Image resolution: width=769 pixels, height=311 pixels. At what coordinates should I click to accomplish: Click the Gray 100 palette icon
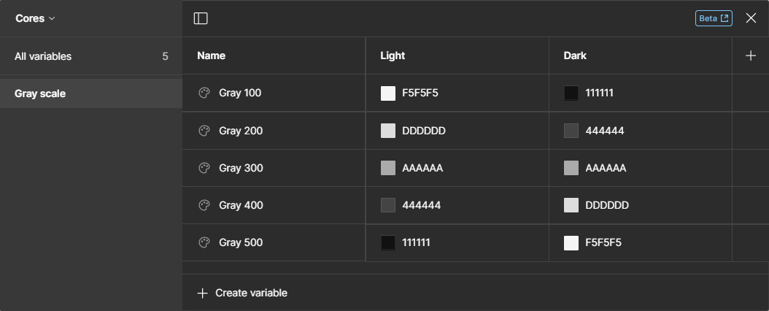click(204, 93)
